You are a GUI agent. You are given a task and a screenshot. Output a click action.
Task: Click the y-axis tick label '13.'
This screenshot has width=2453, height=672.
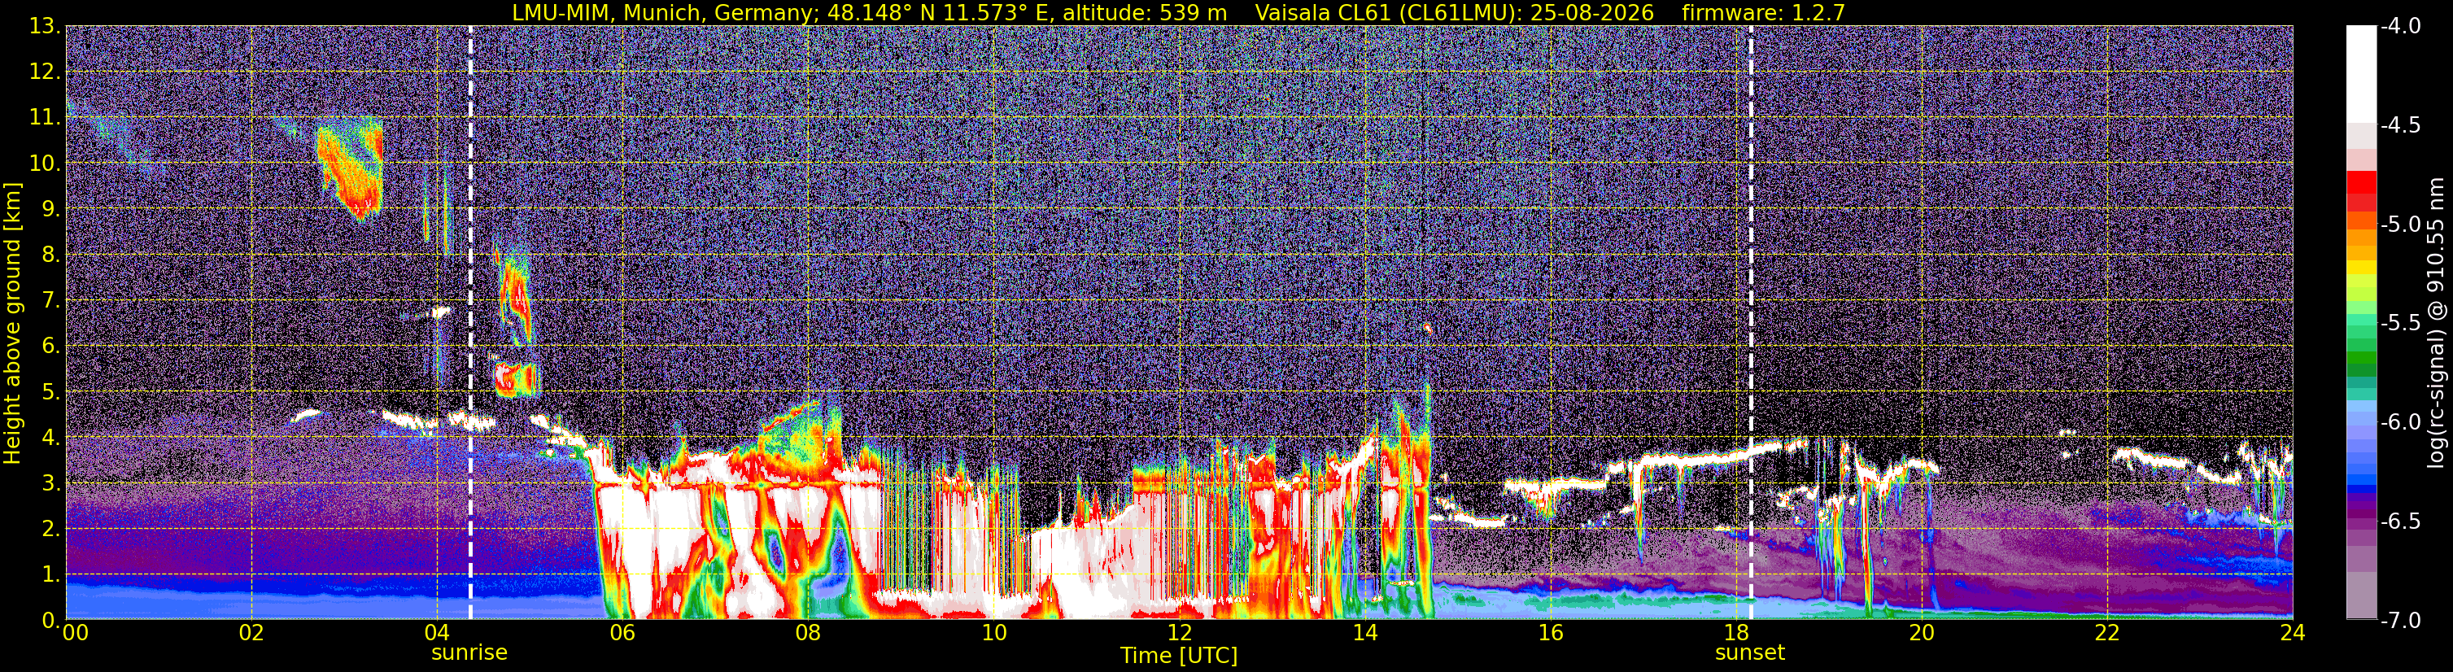click(x=45, y=27)
